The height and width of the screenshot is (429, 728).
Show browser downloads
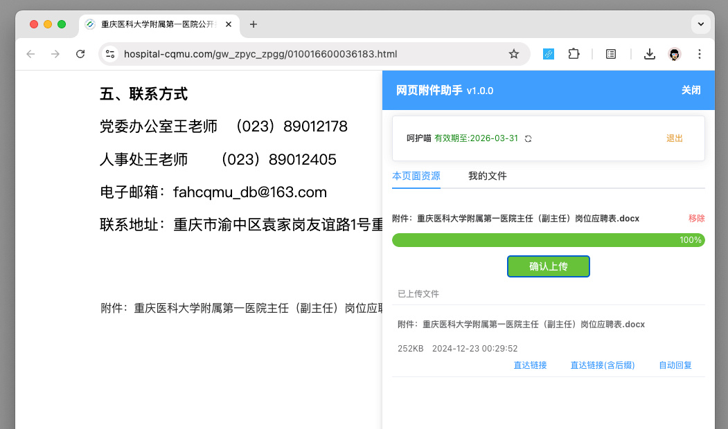[650, 54]
